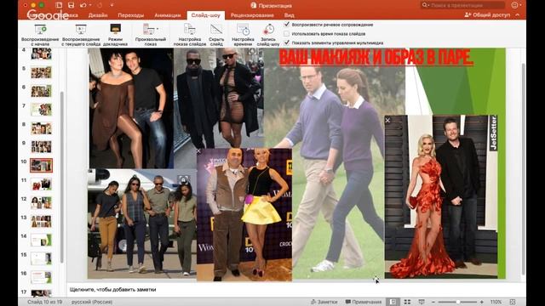
Task: Select slide 4 thumbnail
Action: pos(41,54)
